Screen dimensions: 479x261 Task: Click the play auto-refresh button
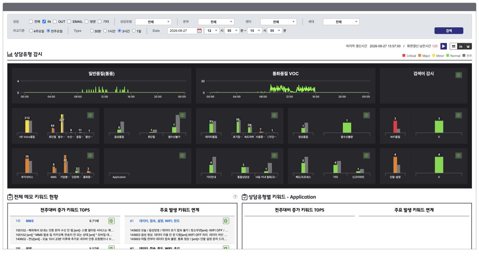pyautogui.click(x=443, y=46)
